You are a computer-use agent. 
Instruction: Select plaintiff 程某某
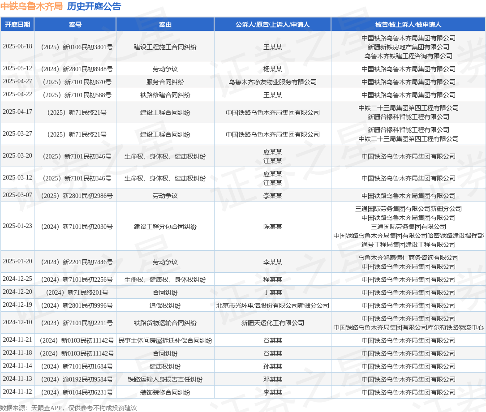pos(273,279)
